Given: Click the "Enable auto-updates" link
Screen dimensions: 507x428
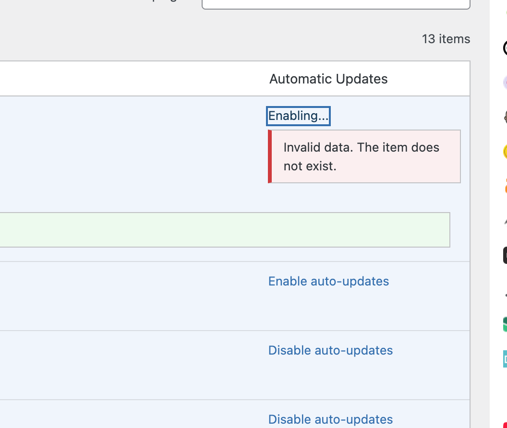Looking at the screenshot, I should tap(328, 281).
